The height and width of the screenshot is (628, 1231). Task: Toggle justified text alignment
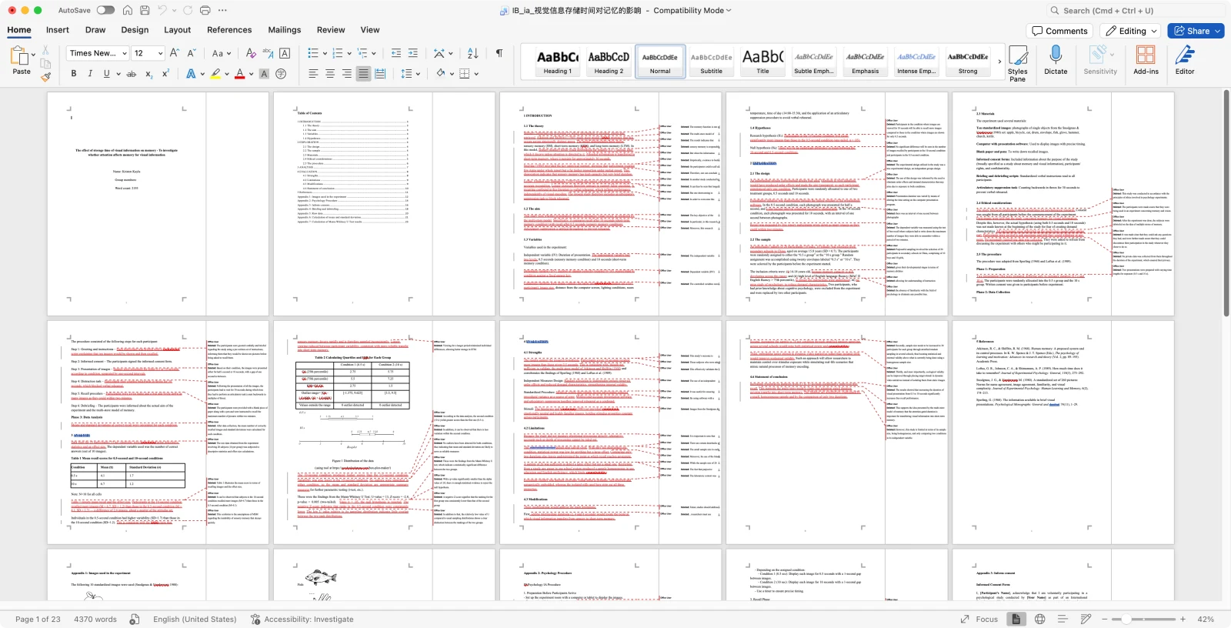(x=363, y=74)
